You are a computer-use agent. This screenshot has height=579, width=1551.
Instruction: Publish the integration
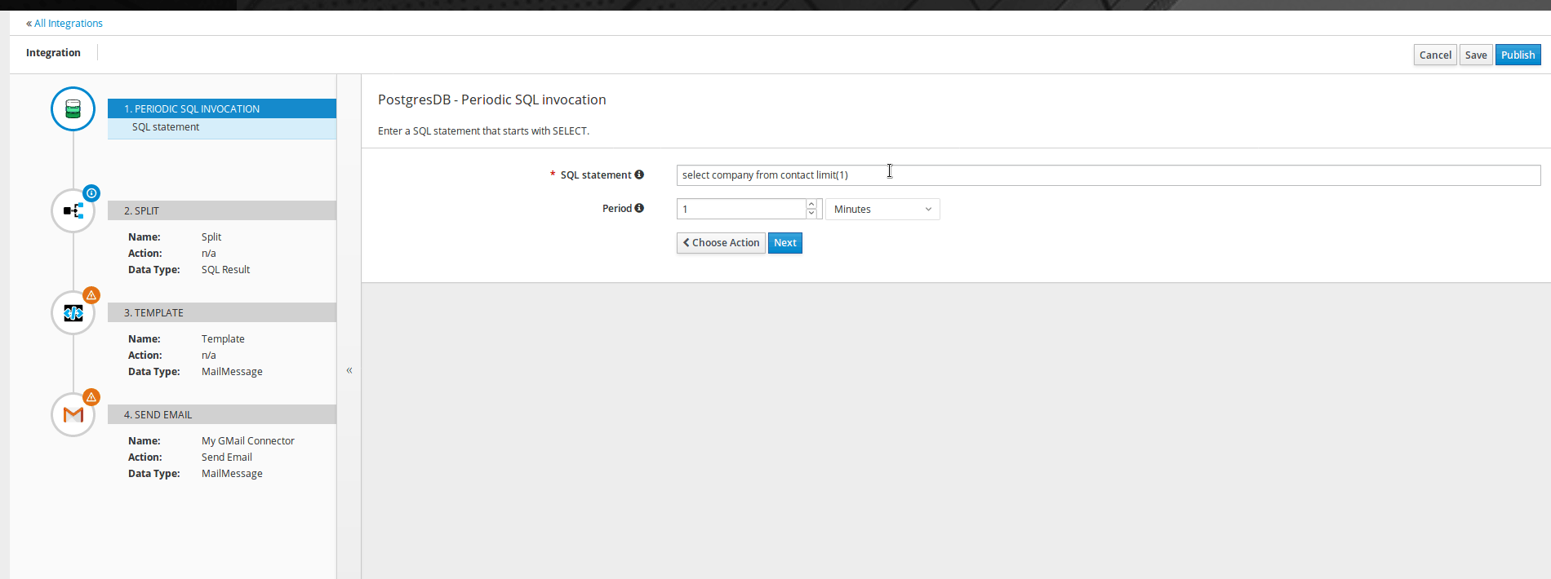pyautogui.click(x=1518, y=55)
